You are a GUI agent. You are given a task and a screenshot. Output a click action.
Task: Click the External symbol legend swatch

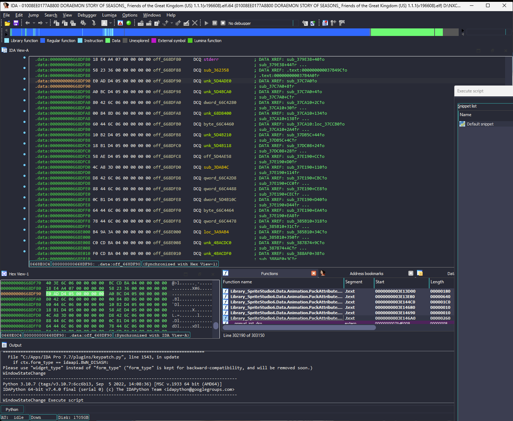[x=154, y=41]
